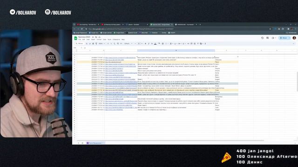Select the sheet tab at bottom
This screenshot has width=298, height=167.
click(x=95, y=143)
